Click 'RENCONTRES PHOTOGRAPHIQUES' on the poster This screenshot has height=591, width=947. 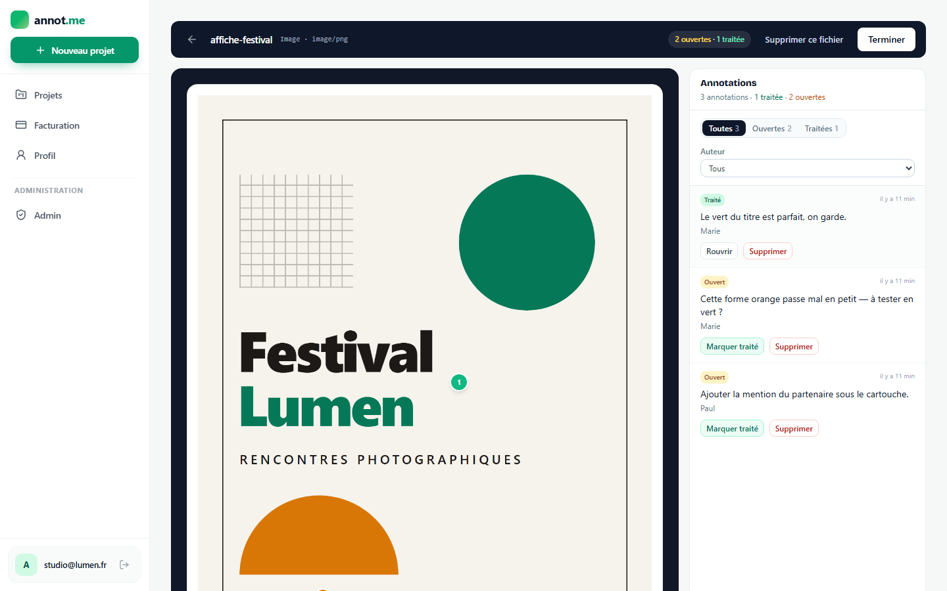381,460
